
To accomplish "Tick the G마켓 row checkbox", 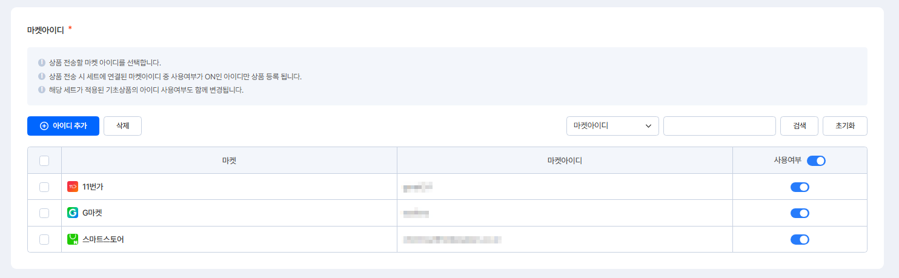I will point(44,213).
